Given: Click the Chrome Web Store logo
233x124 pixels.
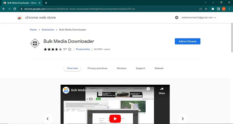Looking at the screenshot, I should coord(20,17).
